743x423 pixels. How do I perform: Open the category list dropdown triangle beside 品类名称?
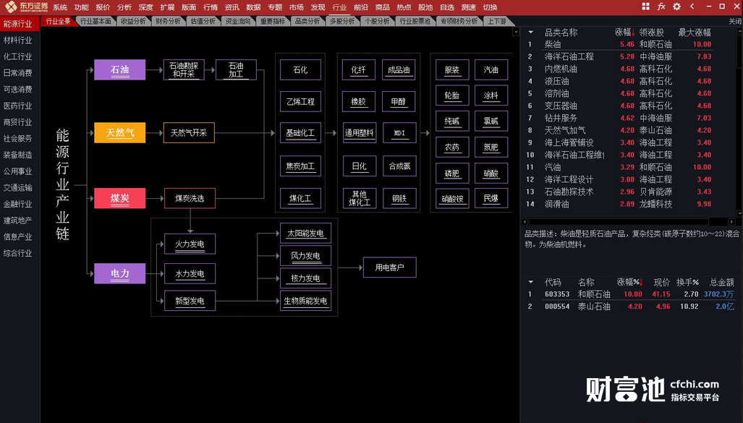(x=531, y=33)
